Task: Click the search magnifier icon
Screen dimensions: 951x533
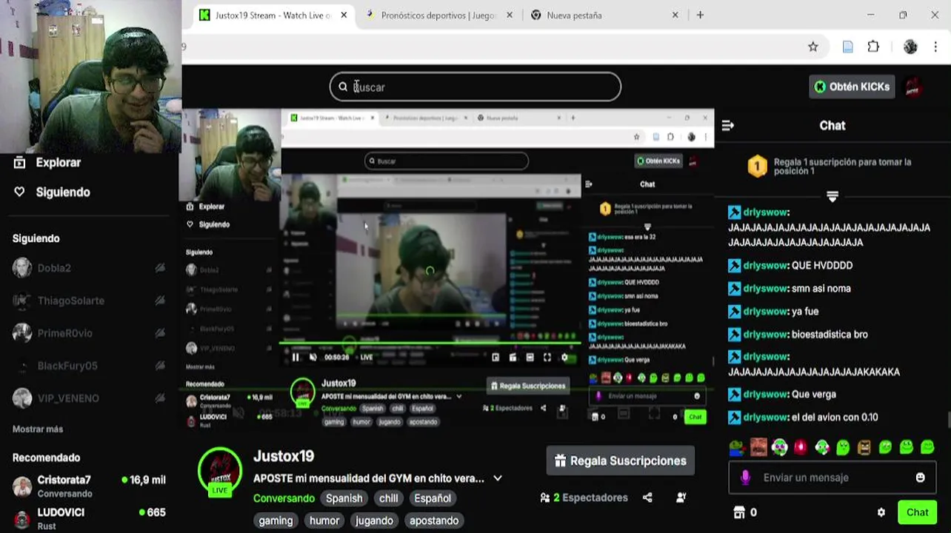Action: point(343,87)
